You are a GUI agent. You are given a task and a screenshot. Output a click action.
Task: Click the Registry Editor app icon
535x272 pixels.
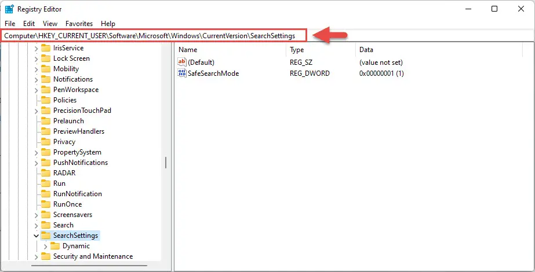point(9,9)
